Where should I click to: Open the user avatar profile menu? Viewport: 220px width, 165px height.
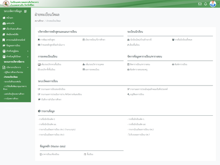213,4
